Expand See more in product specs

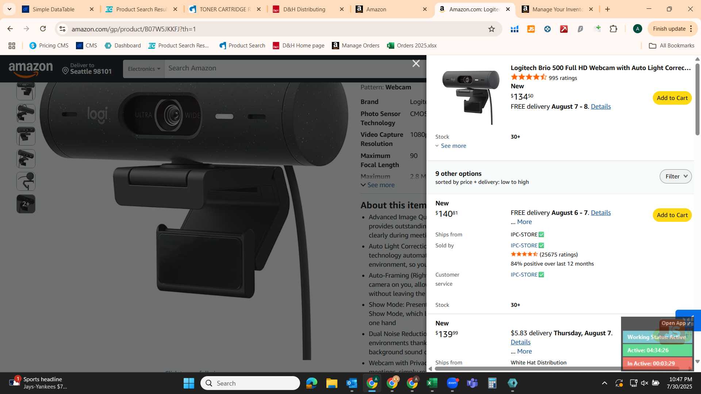coord(378,185)
